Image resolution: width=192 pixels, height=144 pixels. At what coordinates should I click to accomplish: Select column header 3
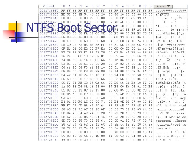[x=81, y=6]
